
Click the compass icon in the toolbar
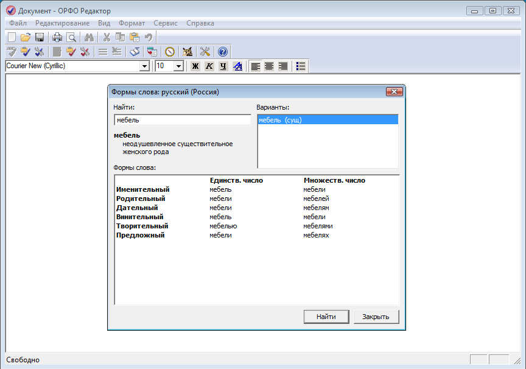coord(170,52)
